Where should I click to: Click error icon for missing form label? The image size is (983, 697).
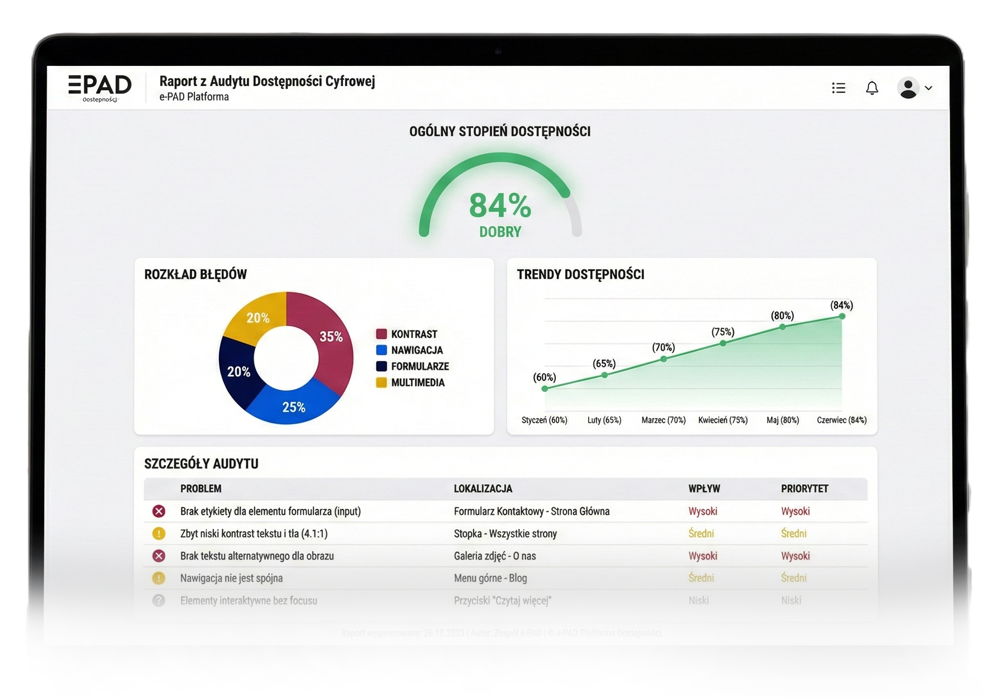159,511
